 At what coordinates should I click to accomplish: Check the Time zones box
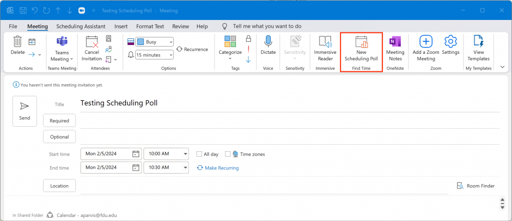228,154
